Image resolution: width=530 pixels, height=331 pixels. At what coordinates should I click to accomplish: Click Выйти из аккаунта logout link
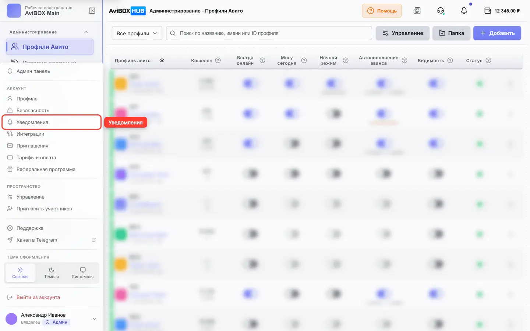tap(52, 297)
